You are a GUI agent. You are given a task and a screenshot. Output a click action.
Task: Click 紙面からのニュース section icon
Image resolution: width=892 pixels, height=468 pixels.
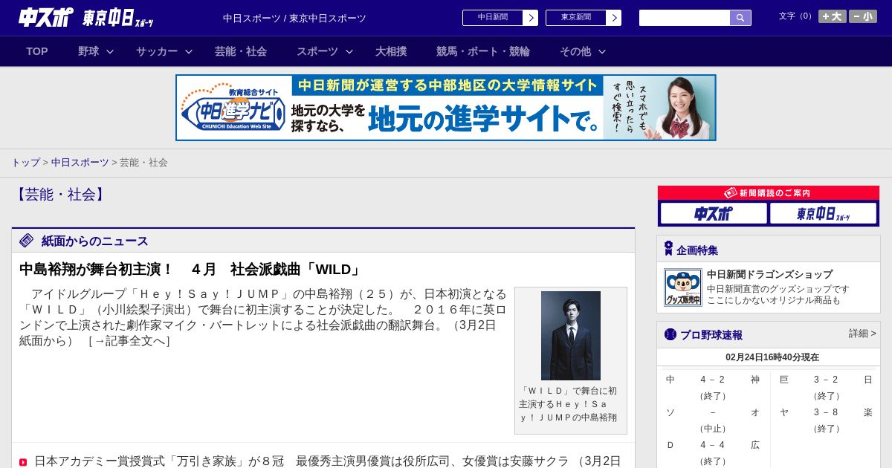click(27, 241)
